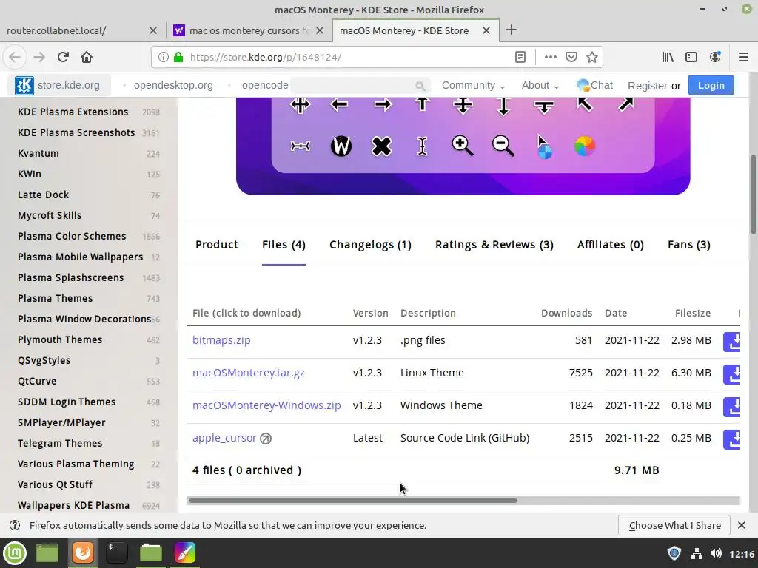Open Firefox account icon
758x568 pixels.
[715, 57]
